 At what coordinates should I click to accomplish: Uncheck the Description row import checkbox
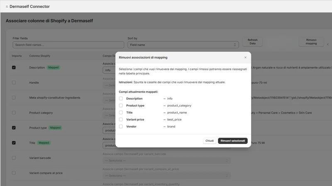pos(14,67)
